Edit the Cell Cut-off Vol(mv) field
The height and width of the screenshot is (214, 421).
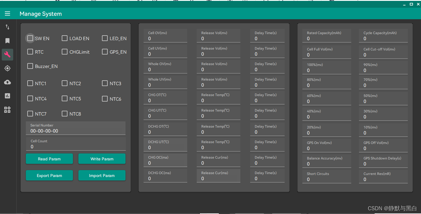pyautogui.click(x=383, y=52)
